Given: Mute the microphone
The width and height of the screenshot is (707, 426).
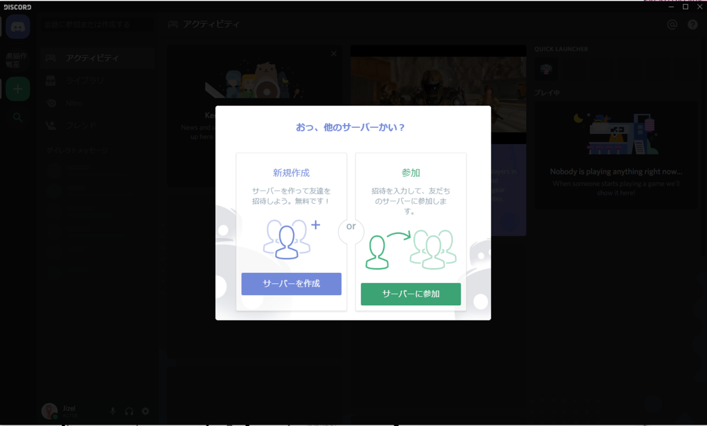Looking at the screenshot, I should (x=112, y=411).
